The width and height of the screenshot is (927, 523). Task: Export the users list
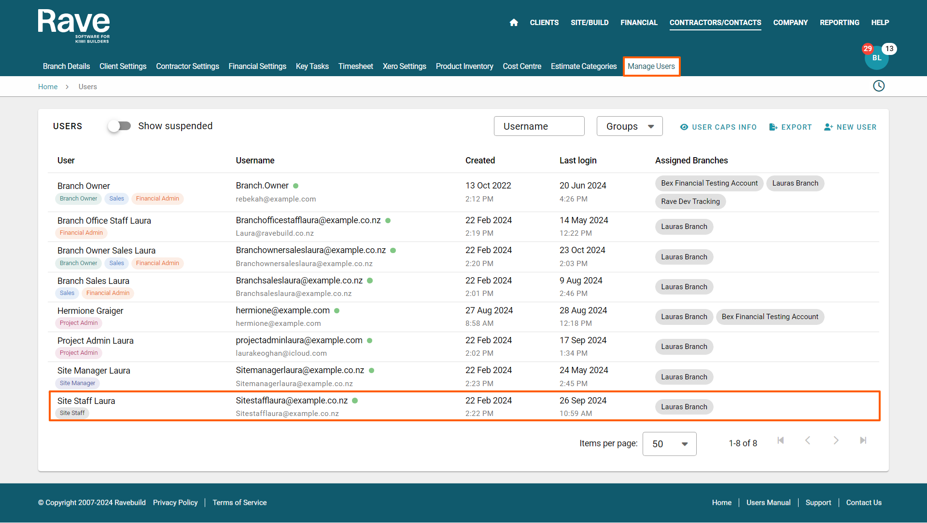(790, 127)
